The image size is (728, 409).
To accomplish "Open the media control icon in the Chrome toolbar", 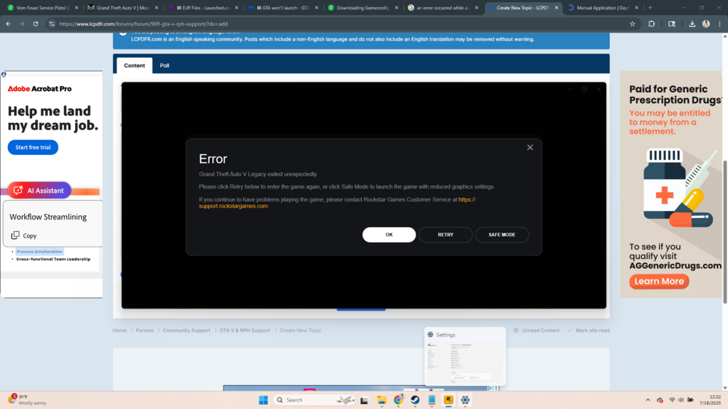I will click(x=672, y=24).
